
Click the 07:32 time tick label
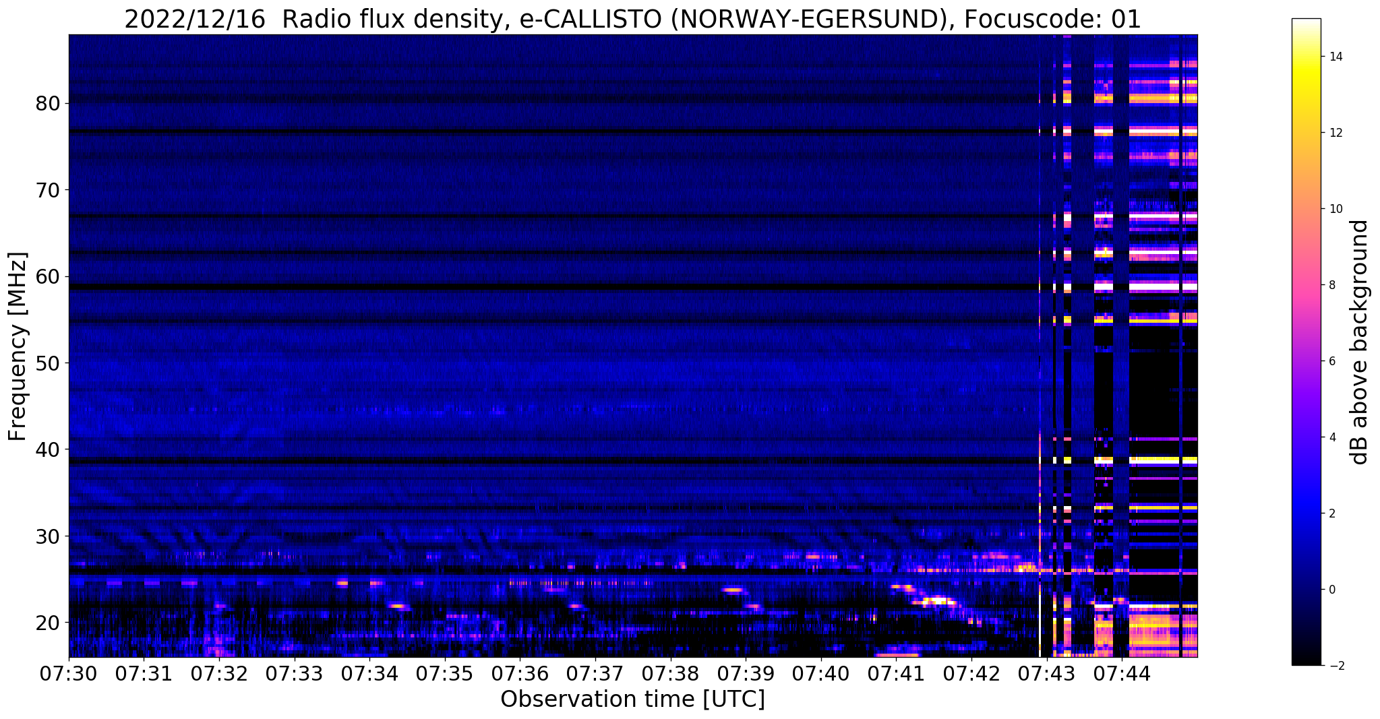219,673
